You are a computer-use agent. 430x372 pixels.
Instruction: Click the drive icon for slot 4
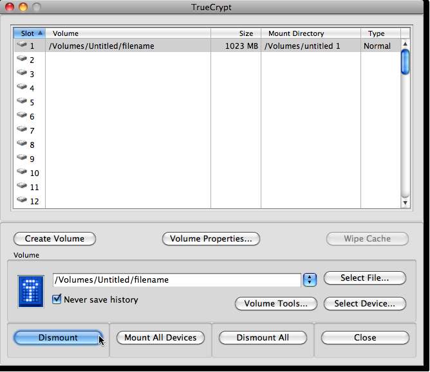coord(22,87)
